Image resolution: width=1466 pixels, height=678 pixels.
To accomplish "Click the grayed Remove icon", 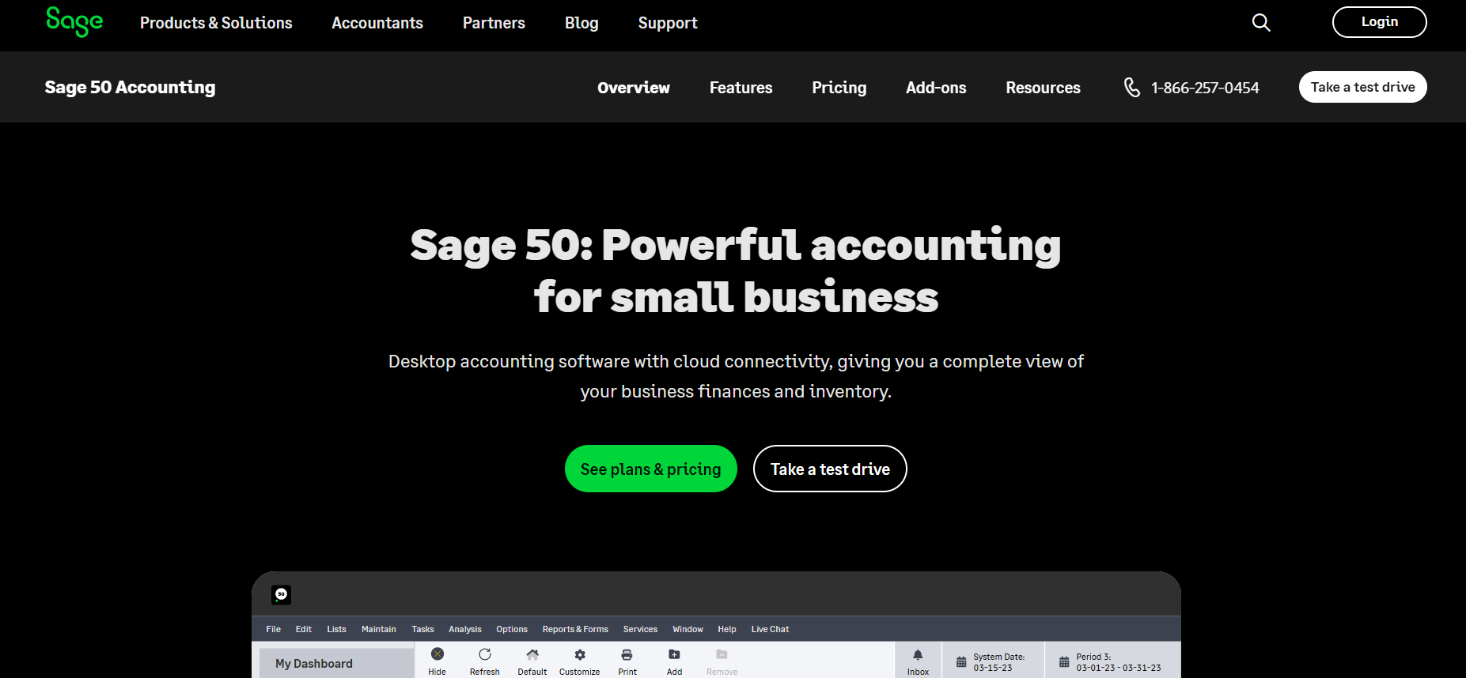I will pos(722,654).
